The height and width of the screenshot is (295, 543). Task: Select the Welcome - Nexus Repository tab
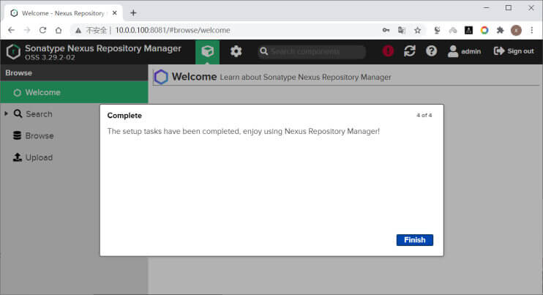tap(64, 13)
